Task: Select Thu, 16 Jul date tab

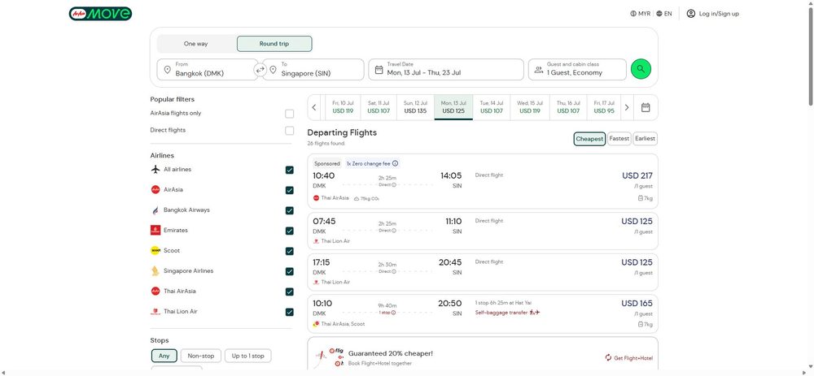Action: (568, 107)
